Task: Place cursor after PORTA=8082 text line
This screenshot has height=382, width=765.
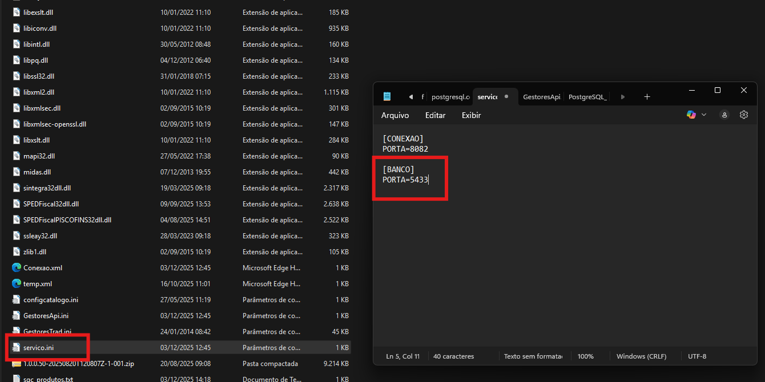Action: (429, 149)
